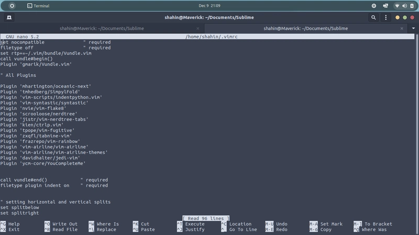Click the Wi-Fi icon in the system tray
The width and height of the screenshot is (419, 235).
[x=397, y=6]
